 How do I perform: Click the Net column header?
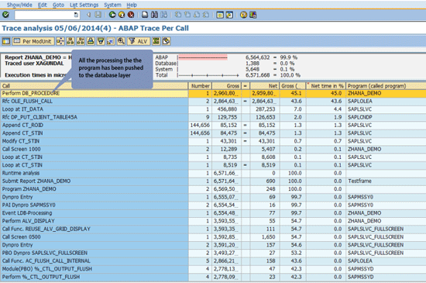264,86
